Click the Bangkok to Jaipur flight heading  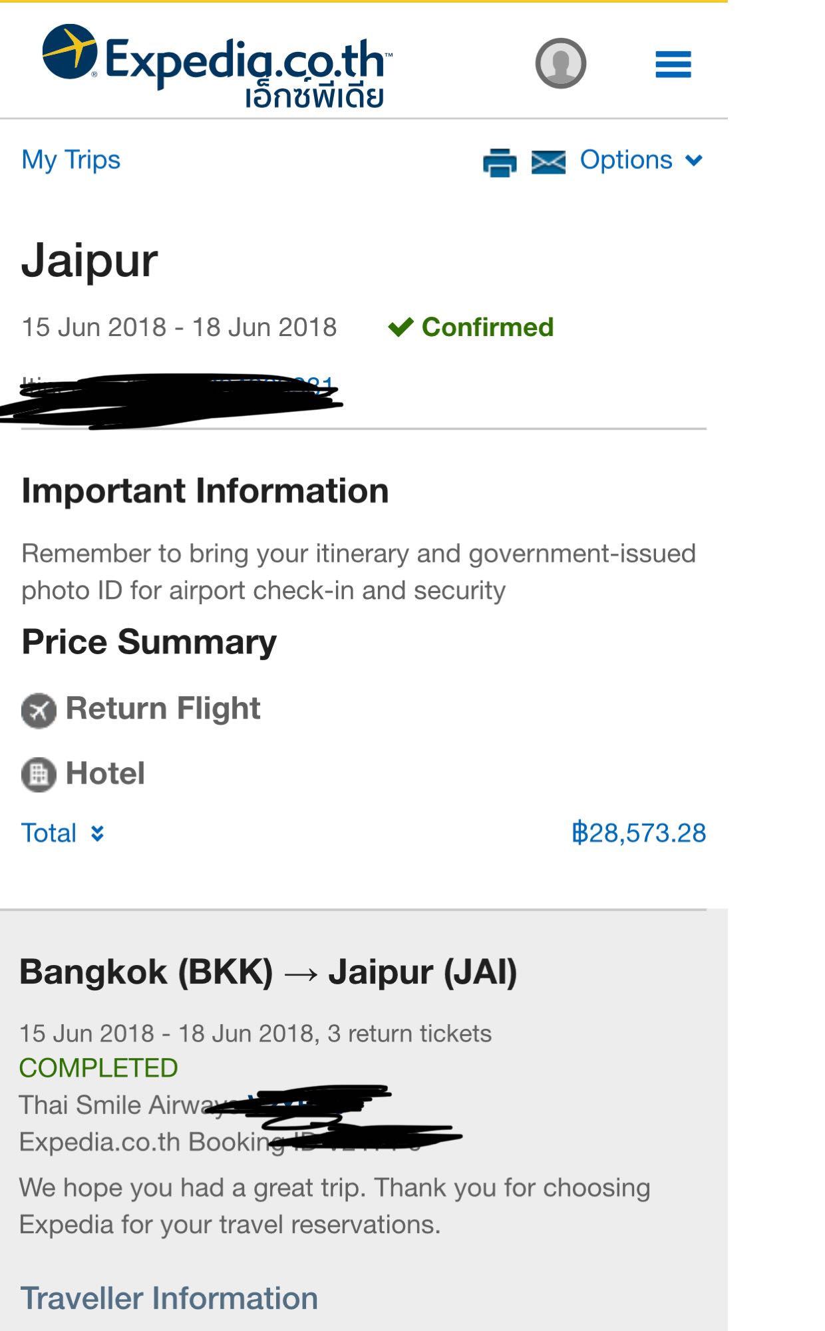[x=268, y=972]
